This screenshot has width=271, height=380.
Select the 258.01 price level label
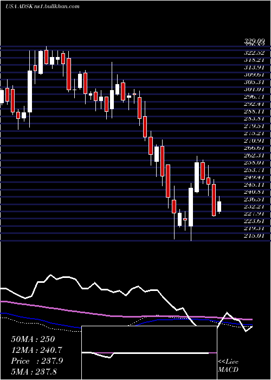[x=254, y=162]
